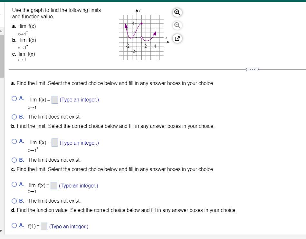Click the scrollbar down arrow

[x=1, y=231]
